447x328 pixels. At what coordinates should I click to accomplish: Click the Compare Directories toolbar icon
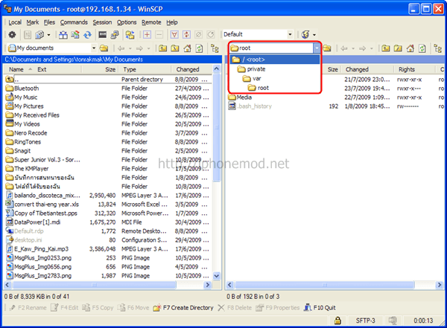click(x=63, y=35)
